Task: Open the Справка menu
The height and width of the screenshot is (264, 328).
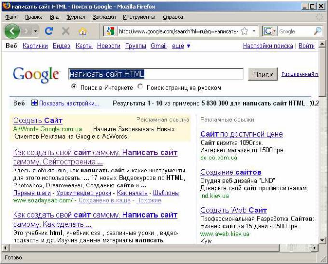Action: click(173, 17)
